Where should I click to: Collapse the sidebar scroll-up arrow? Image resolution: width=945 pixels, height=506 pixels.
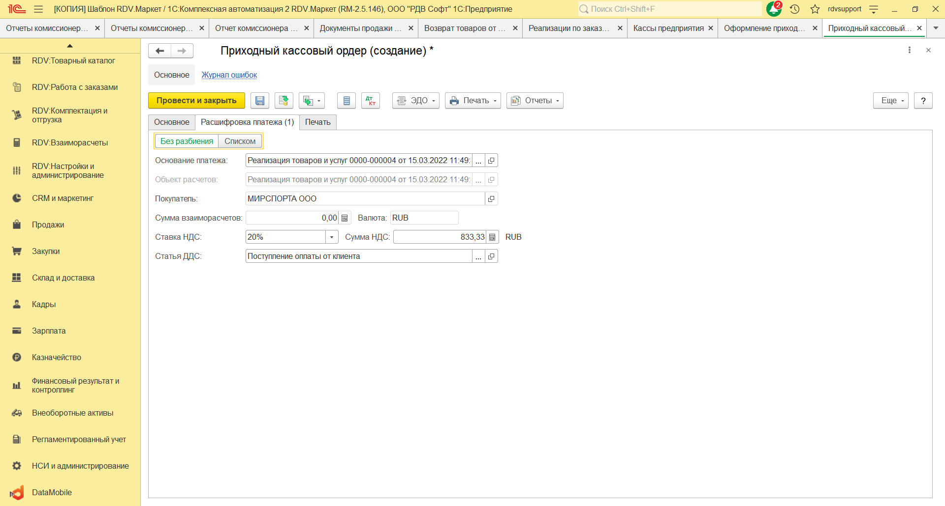(70, 46)
